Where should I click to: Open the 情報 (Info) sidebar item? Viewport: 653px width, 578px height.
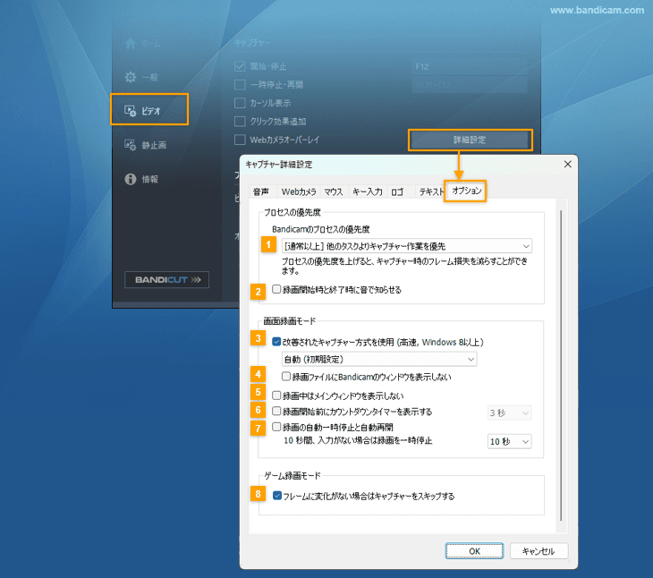point(141,179)
